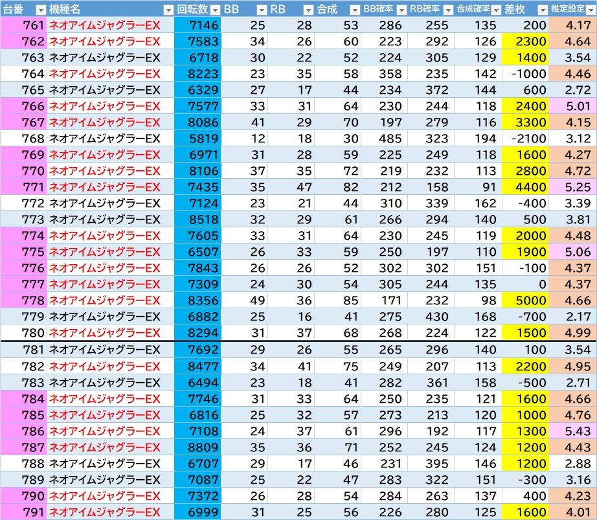Expand the 合成確率 filter dropdown
This screenshot has width=597, height=520.
click(x=496, y=10)
